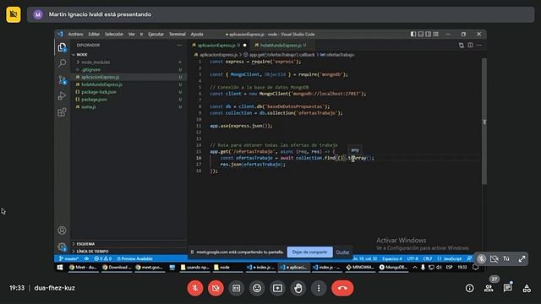This screenshot has height=304, width=541.
Task: Open the Archivo menu
Action: click(75, 34)
